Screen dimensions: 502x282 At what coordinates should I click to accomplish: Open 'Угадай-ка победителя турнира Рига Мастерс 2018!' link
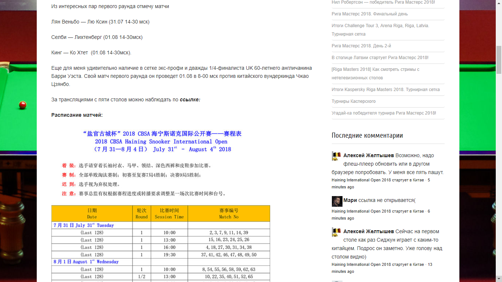384,113
